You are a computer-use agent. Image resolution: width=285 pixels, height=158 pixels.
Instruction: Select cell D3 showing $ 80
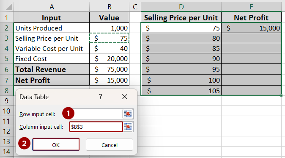[181, 38]
